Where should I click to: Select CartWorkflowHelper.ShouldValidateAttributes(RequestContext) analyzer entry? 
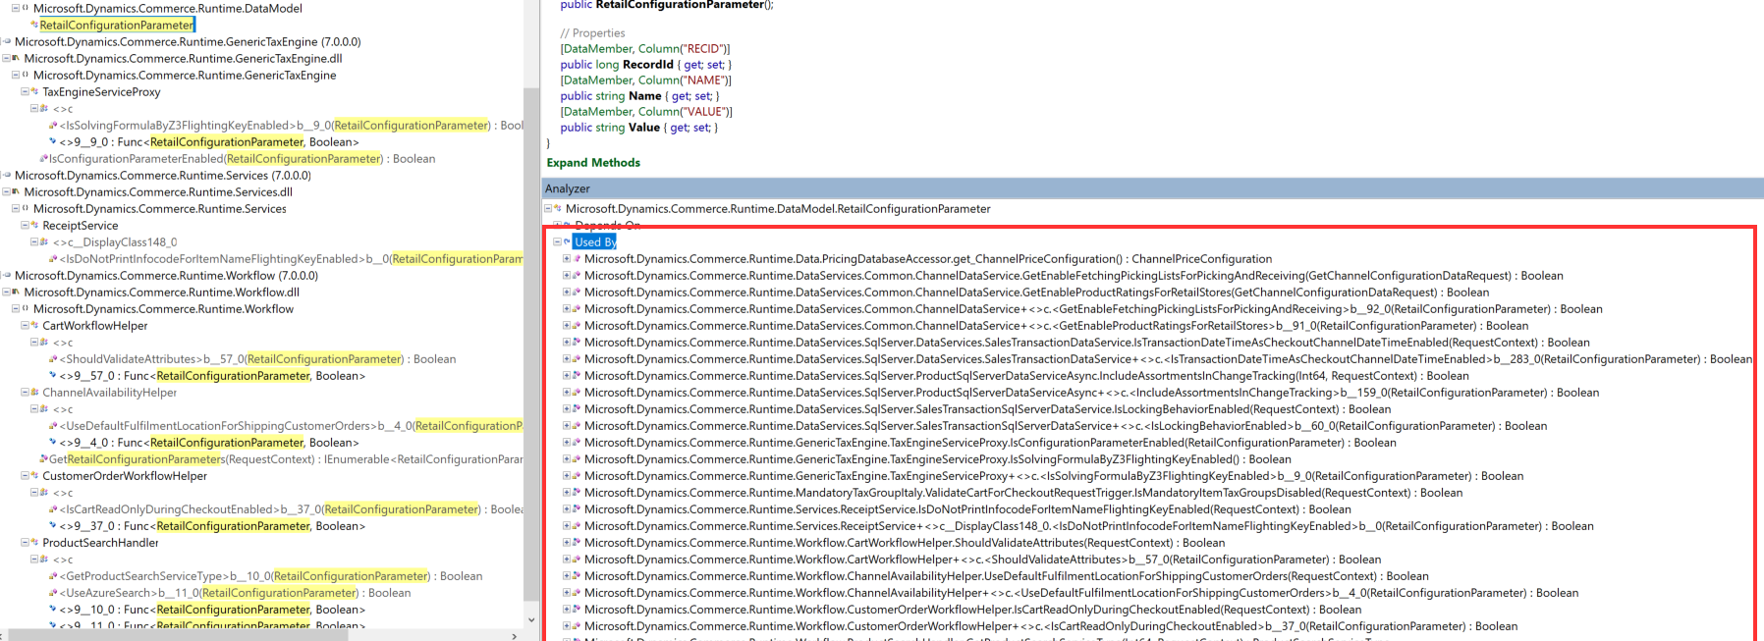(905, 542)
